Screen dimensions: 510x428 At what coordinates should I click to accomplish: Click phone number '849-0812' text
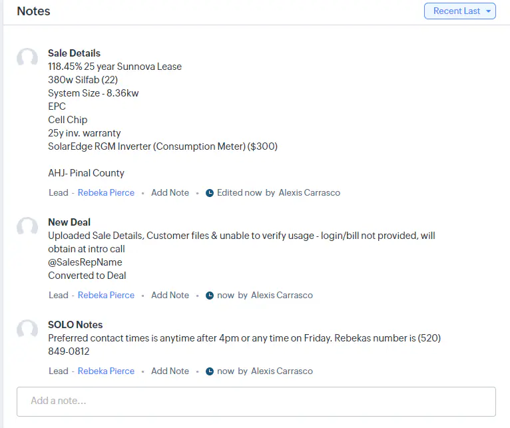[x=69, y=351]
